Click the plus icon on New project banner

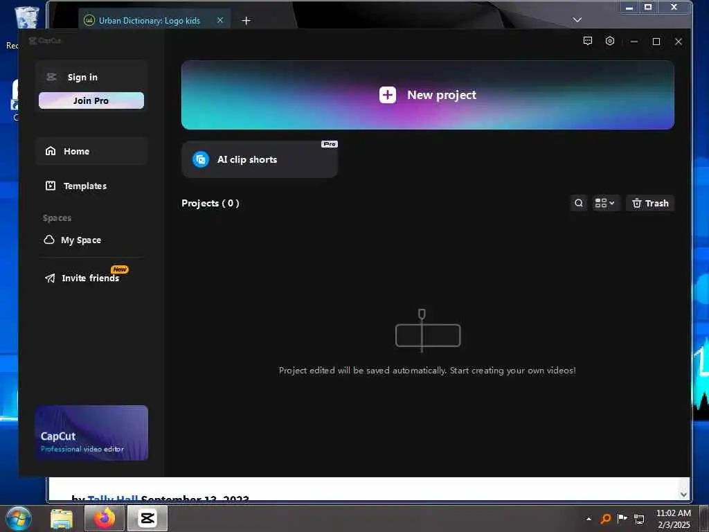388,95
